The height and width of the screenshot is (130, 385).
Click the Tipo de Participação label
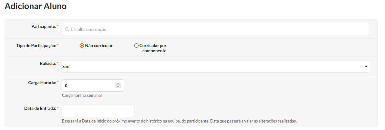pyautogui.click(x=36, y=45)
